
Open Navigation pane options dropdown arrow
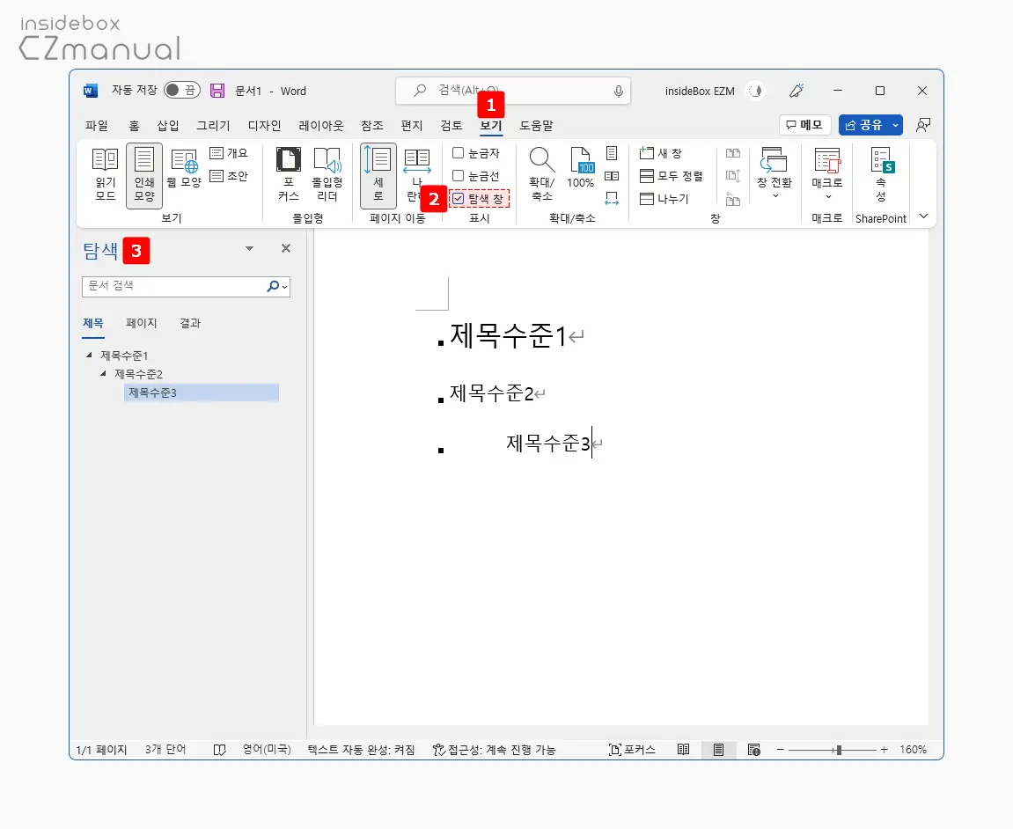(249, 249)
